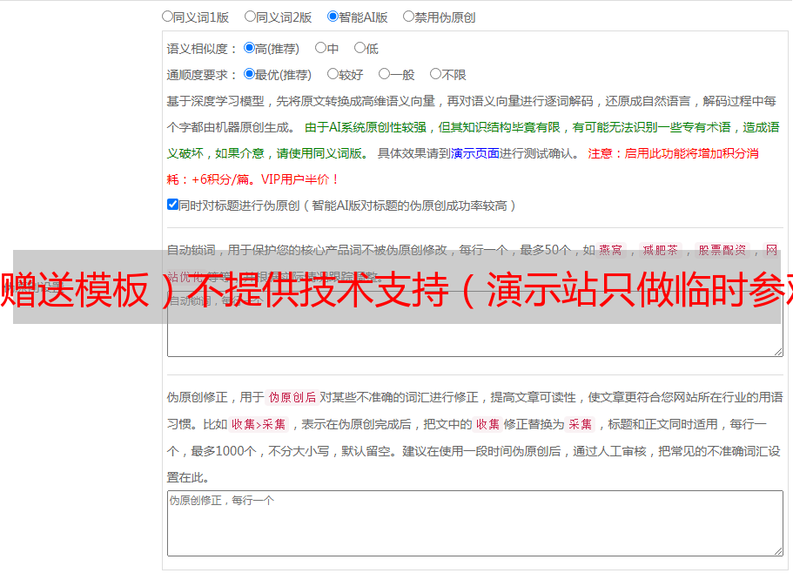
Task: Click the 伪原创修正 text area resize grip
Action: 778,551
